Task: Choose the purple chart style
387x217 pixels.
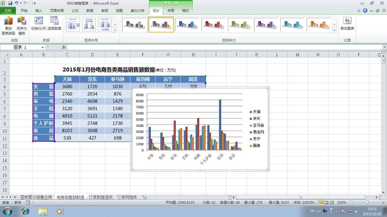Action: click(x=267, y=25)
